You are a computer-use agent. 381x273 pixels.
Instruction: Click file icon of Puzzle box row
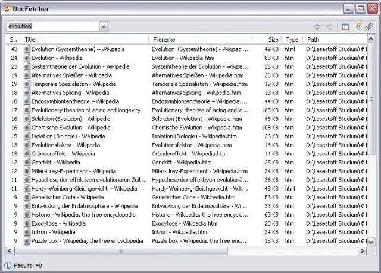pos(27,241)
